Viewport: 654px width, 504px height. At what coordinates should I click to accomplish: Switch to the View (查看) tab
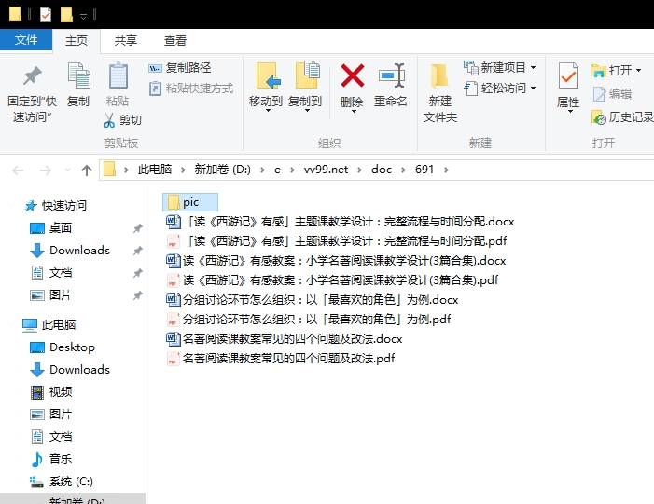tap(174, 41)
